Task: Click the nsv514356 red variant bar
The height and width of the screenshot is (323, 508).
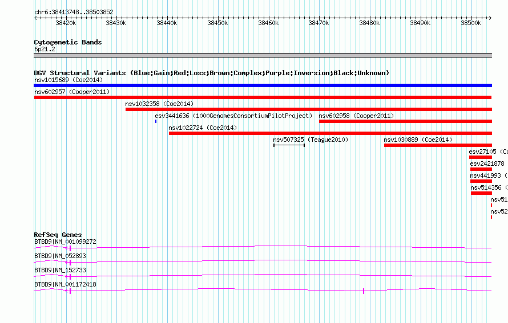Action: 481,193
